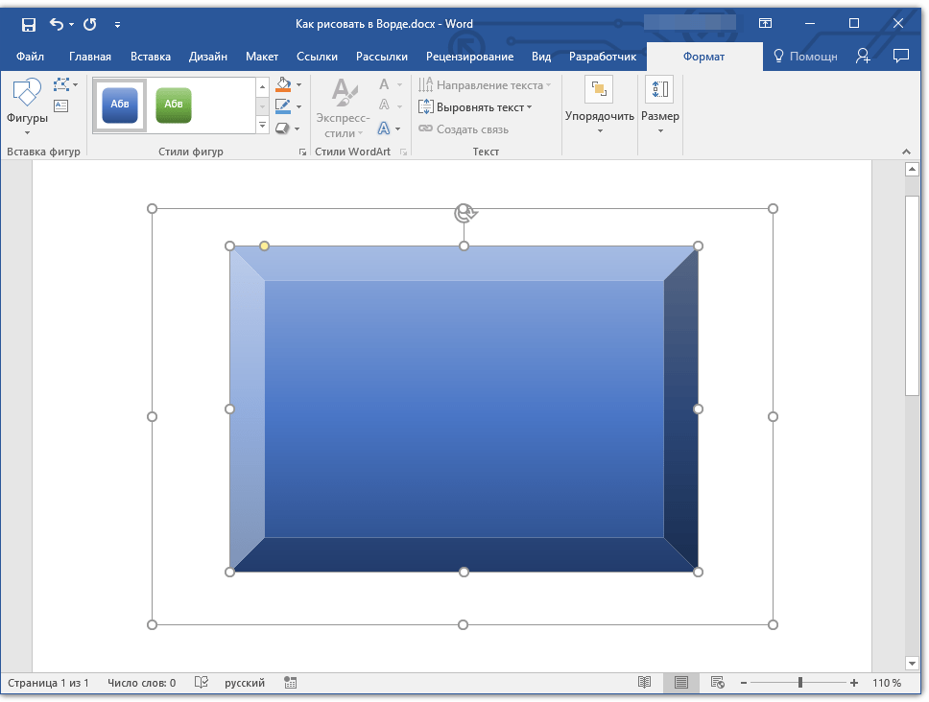929x702 pixels.
Task: Select the green Абв shape style thumbnail
Action: (174, 105)
